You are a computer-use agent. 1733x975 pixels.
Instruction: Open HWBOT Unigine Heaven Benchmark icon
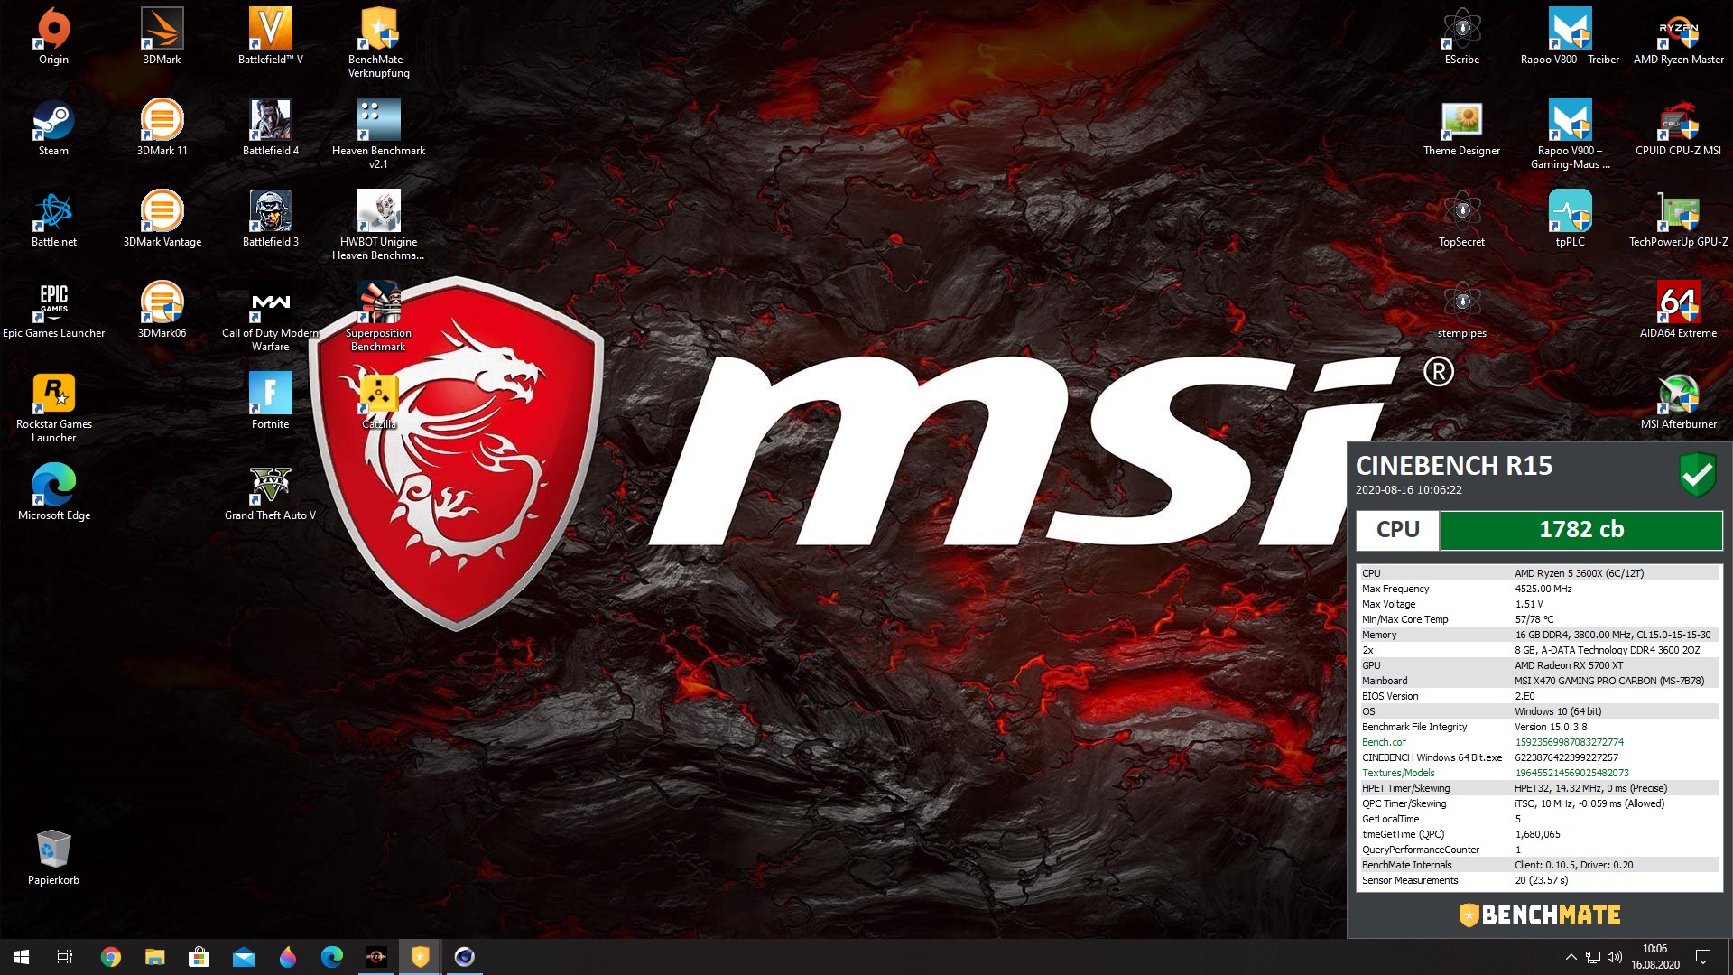coord(379,226)
